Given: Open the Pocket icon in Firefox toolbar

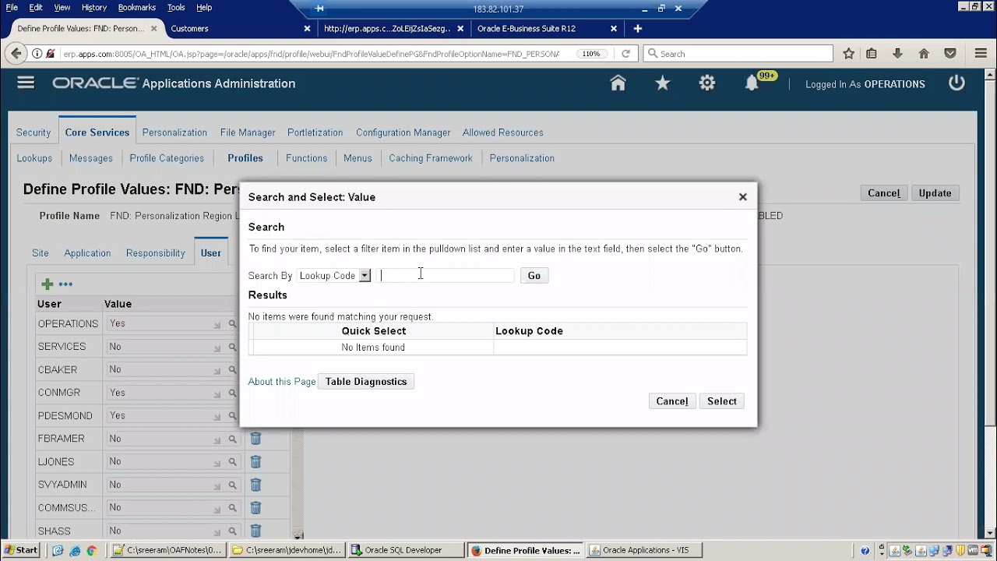Looking at the screenshot, I should coord(950,54).
